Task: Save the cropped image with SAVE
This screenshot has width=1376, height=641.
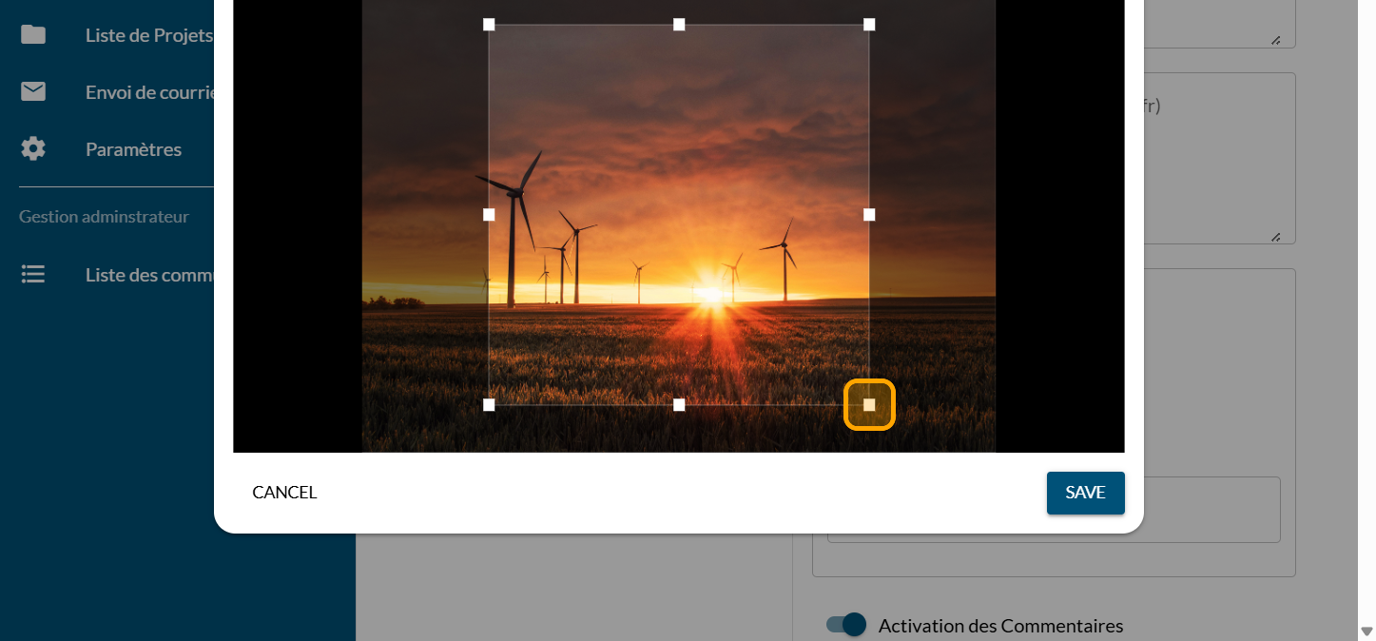Action: pos(1085,493)
